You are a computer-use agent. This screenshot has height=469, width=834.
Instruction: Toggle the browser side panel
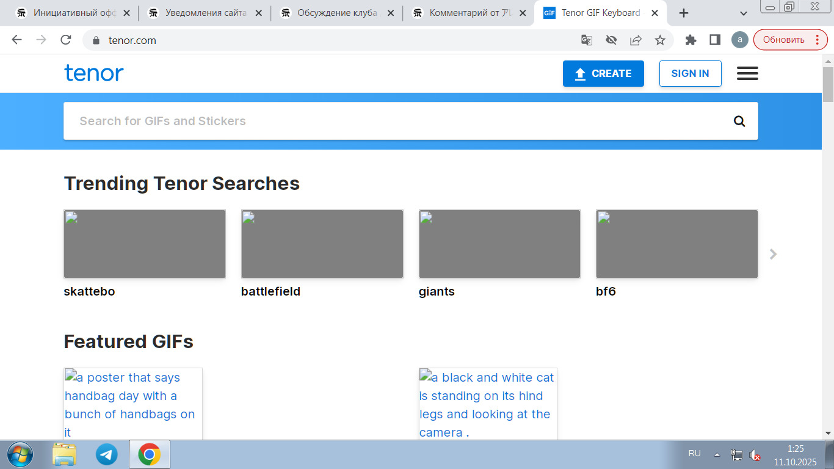[x=714, y=40]
